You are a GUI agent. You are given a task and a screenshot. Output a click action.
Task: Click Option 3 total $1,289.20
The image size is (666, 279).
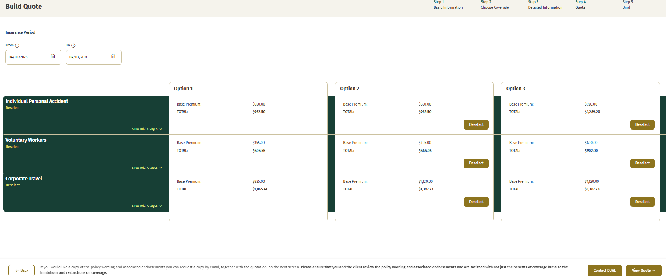pyautogui.click(x=592, y=112)
